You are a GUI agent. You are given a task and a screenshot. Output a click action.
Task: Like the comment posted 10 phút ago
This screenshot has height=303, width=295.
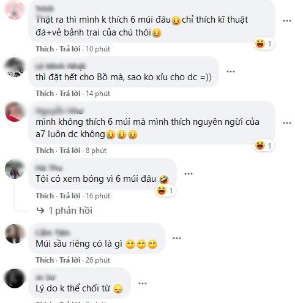point(45,49)
